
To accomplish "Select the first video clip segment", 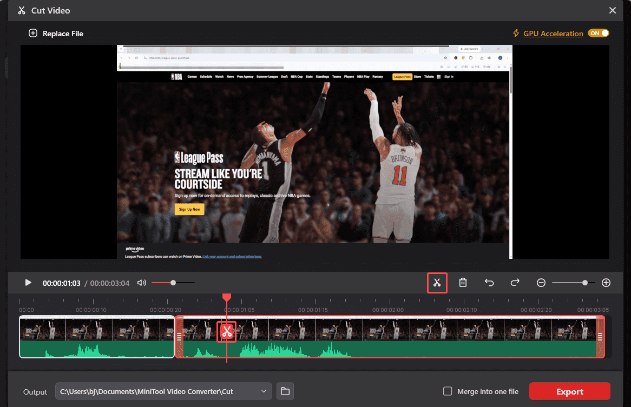I will pos(97,337).
